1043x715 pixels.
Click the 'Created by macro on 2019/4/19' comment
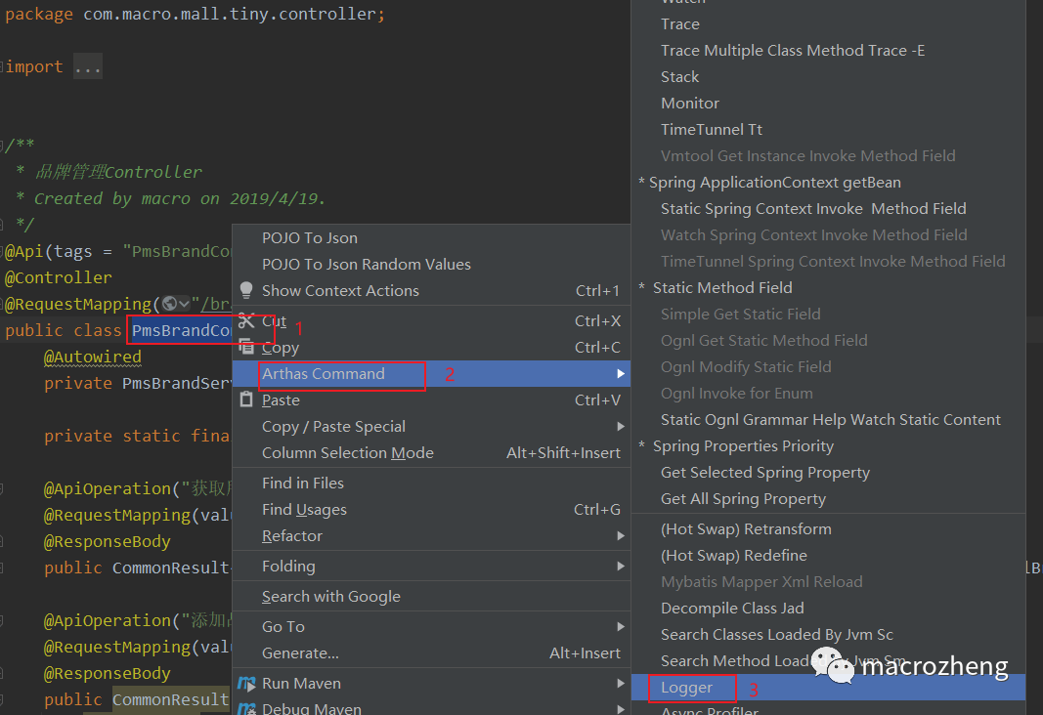coord(180,198)
